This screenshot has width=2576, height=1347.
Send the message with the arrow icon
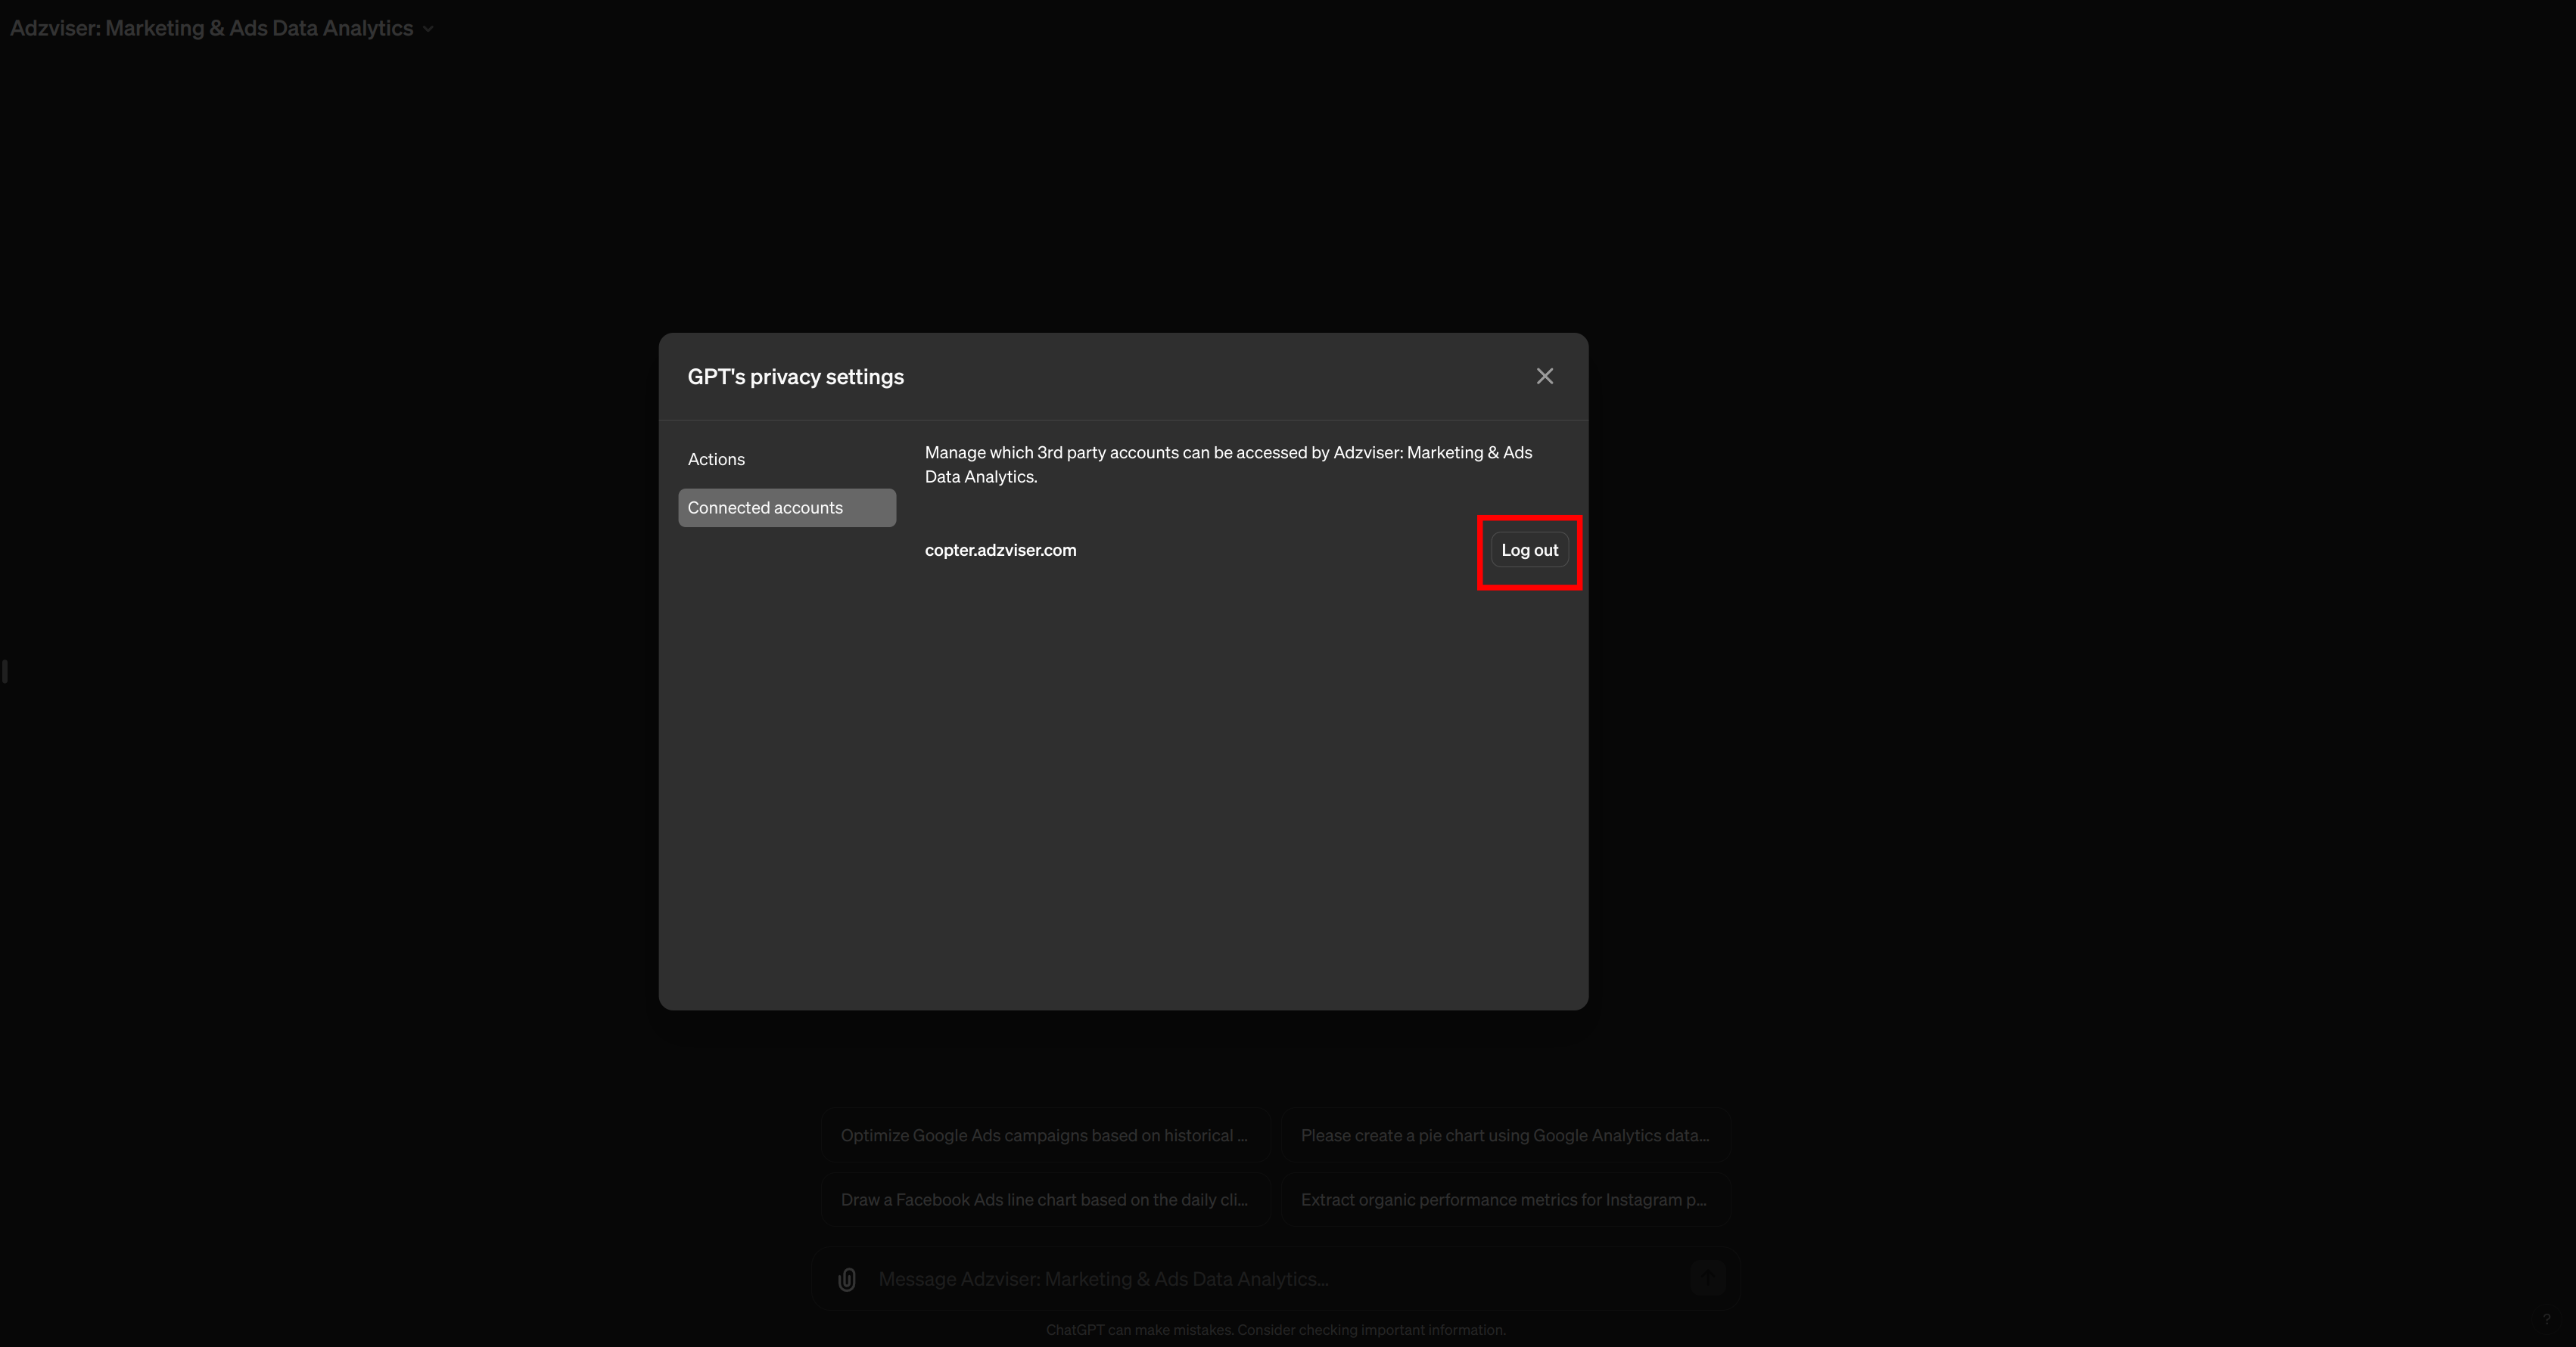[x=1708, y=1277]
